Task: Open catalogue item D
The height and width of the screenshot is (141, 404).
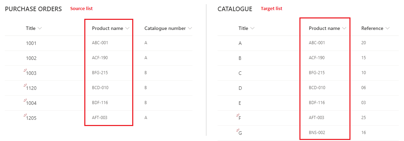Action: tap(240, 88)
